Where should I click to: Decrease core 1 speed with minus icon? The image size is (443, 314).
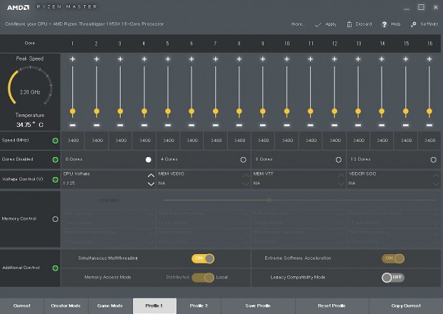point(73,125)
